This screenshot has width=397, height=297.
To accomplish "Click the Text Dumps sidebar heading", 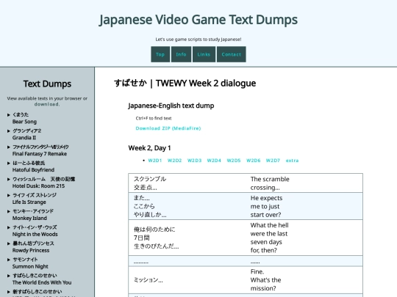I will (47, 84).
